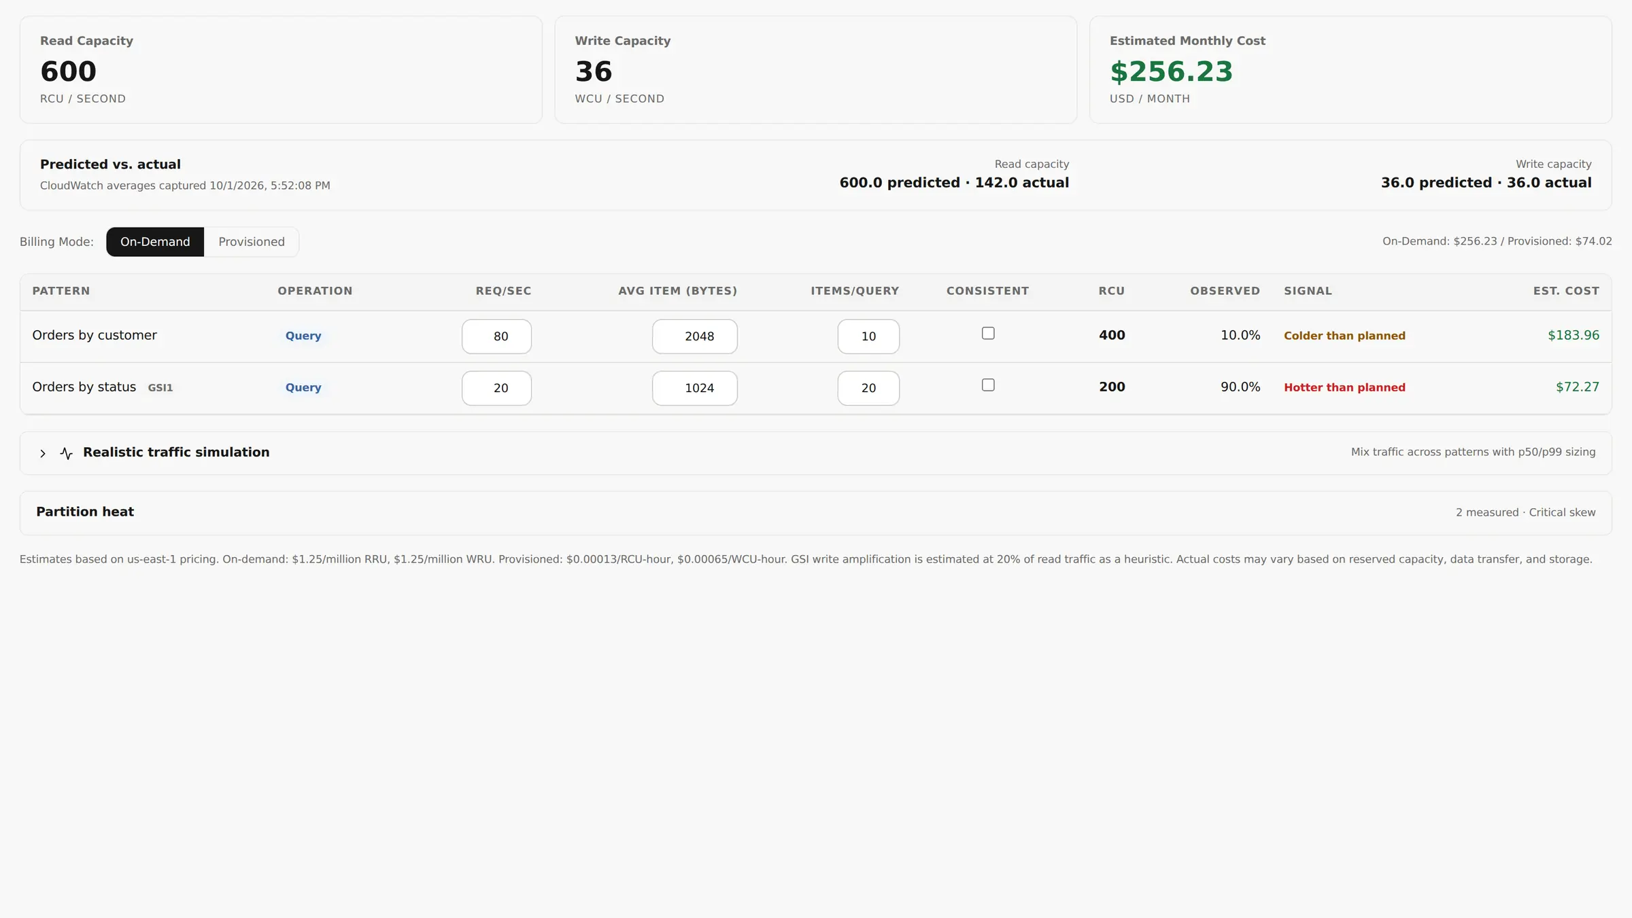Select the Orders by customer pattern name

95,335
